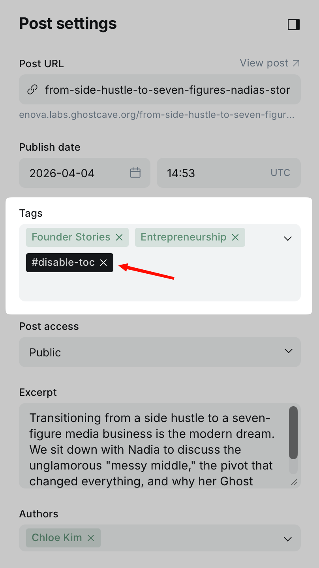Expand the Authors dropdown chevron

click(288, 539)
